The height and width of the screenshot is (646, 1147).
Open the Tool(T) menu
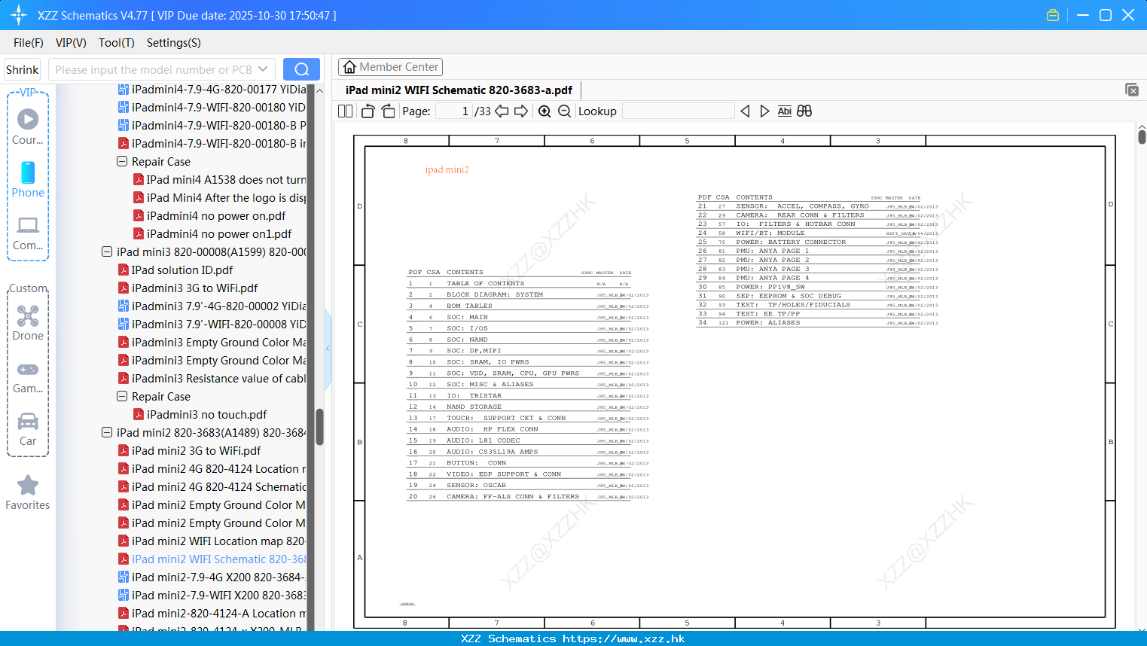(x=117, y=43)
